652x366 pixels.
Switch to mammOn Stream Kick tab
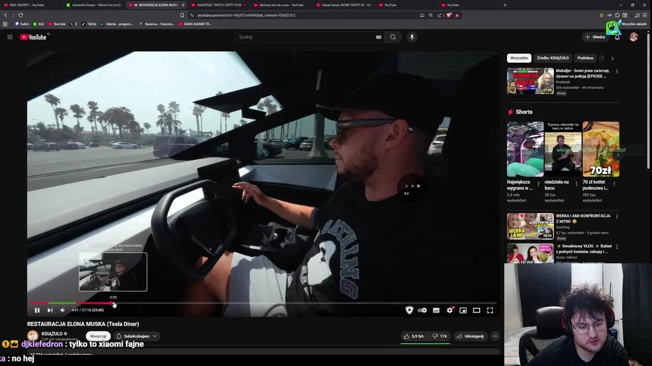[94, 5]
